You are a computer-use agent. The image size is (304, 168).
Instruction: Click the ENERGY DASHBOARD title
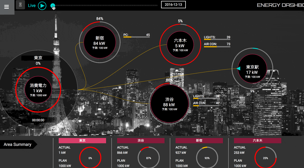click(x=280, y=5)
